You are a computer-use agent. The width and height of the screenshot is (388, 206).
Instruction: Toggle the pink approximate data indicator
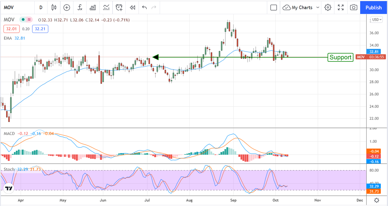click(x=29, y=20)
